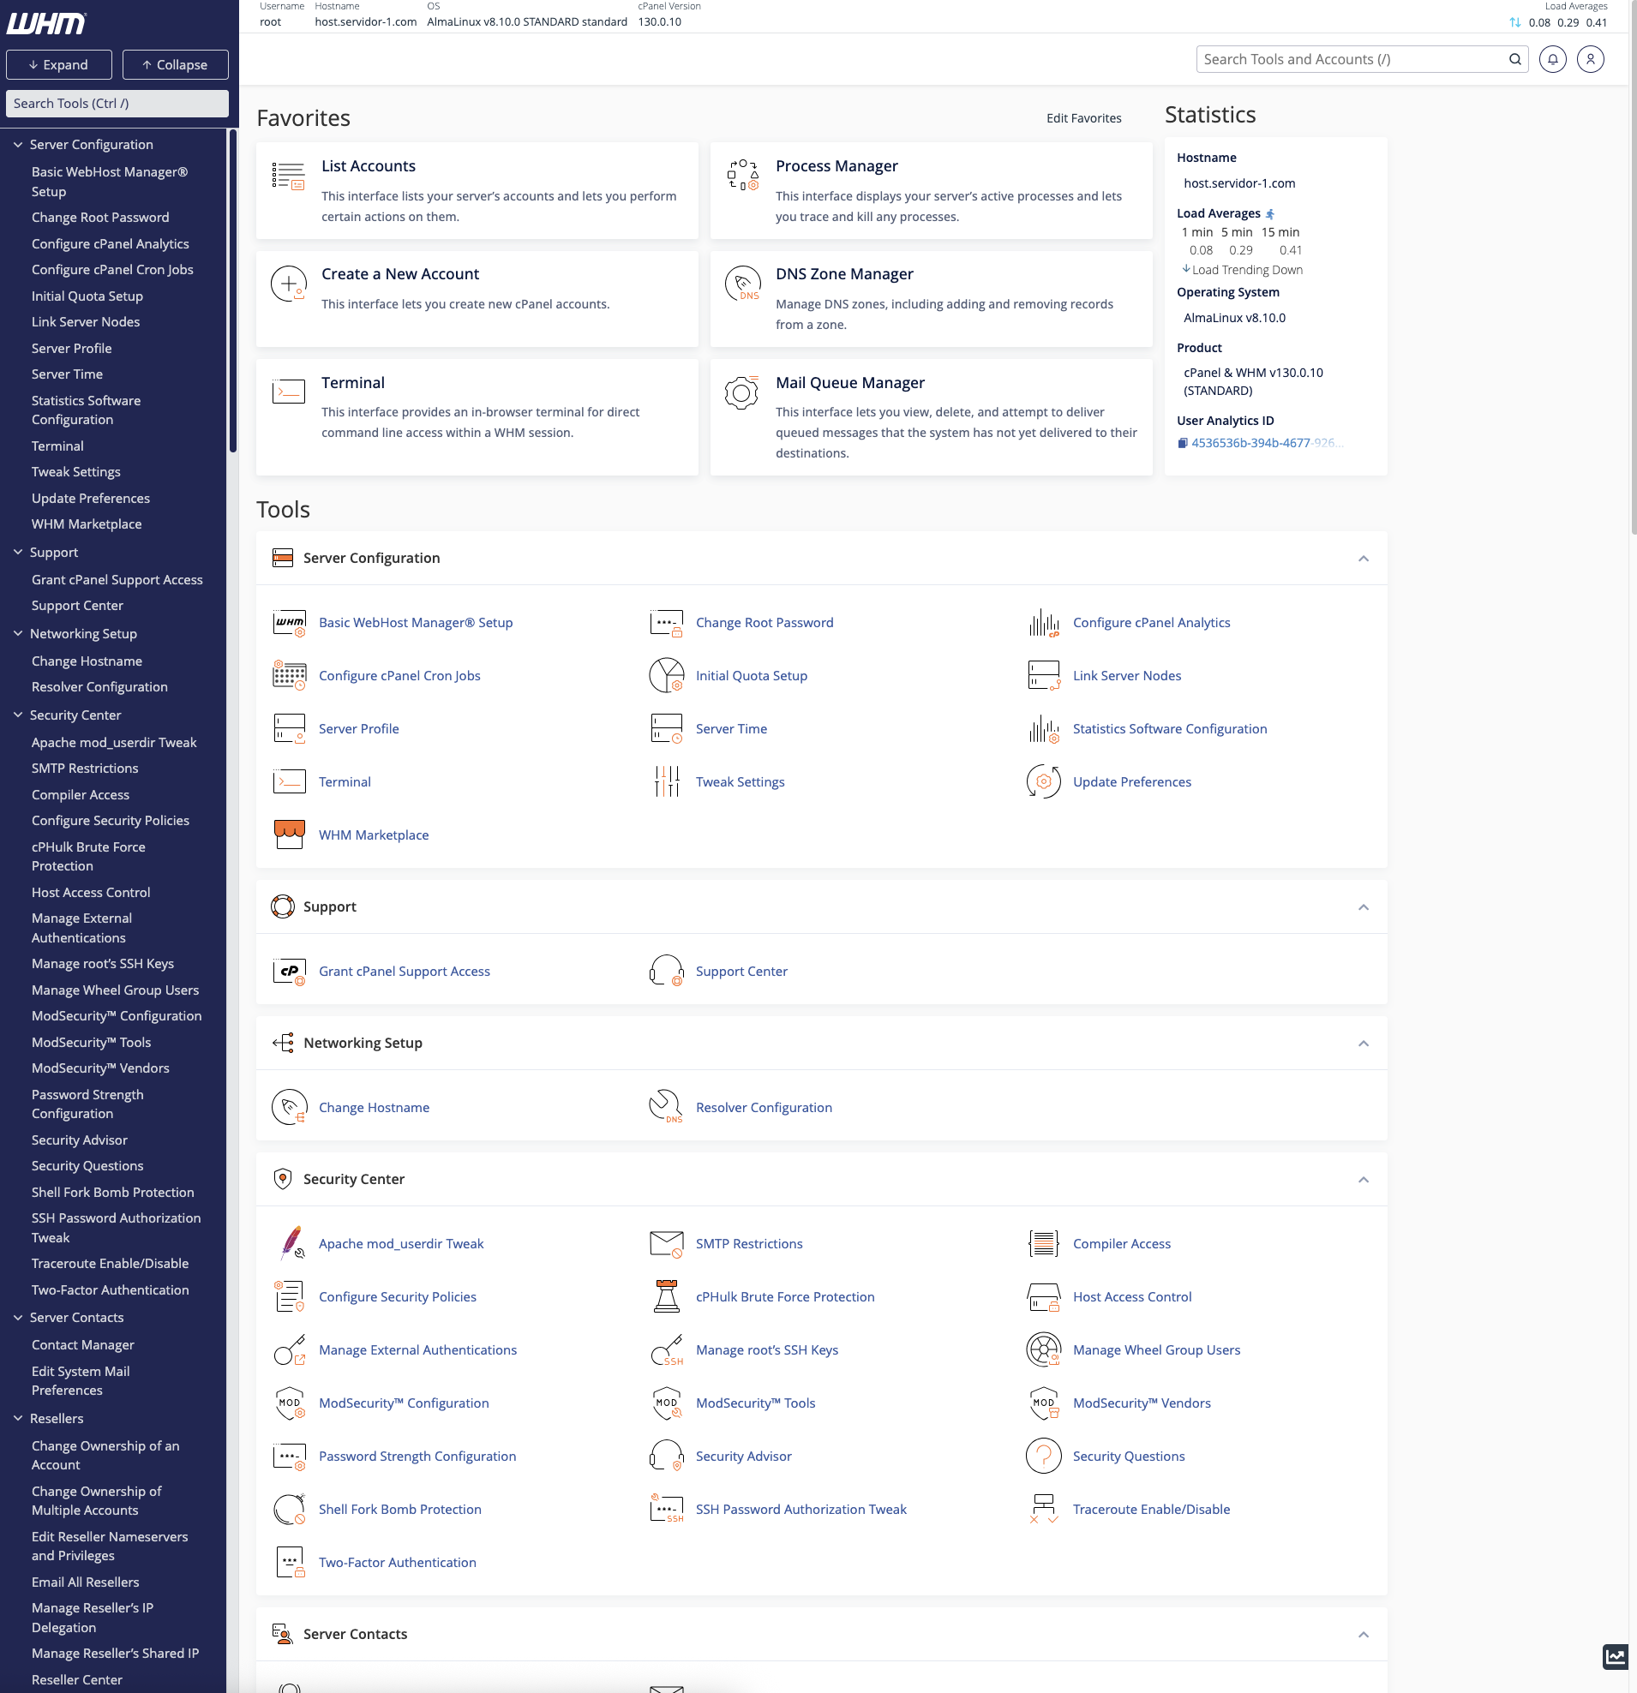
Task: Click Edit Favorites link
Action: 1084,118
